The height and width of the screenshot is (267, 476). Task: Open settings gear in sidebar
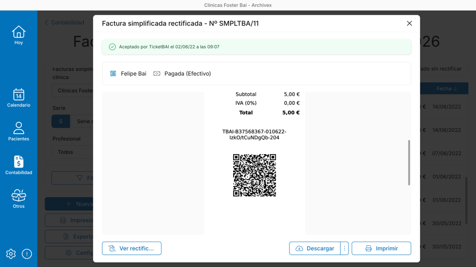point(11,254)
